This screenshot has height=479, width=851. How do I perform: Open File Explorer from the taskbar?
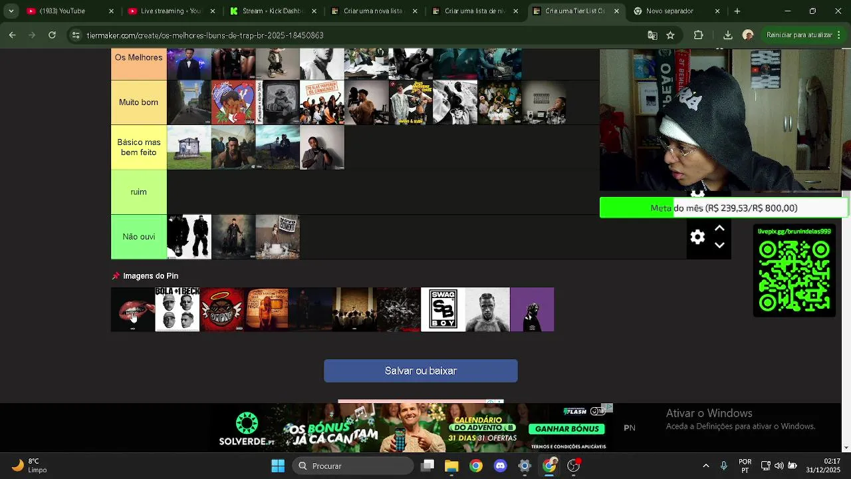[451, 466]
